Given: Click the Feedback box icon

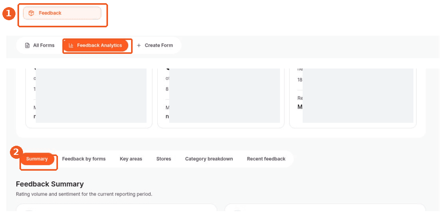Looking at the screenshot, I should [31, 13].
